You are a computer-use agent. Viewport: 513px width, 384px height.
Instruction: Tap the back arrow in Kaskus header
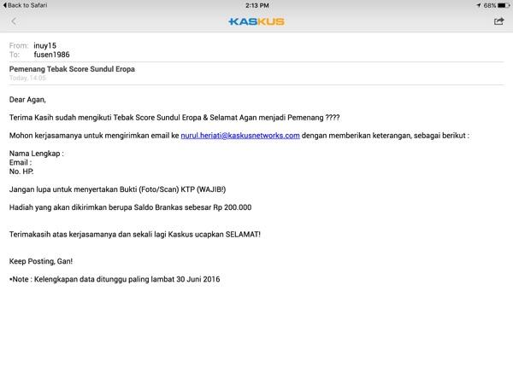pos(14,21)
